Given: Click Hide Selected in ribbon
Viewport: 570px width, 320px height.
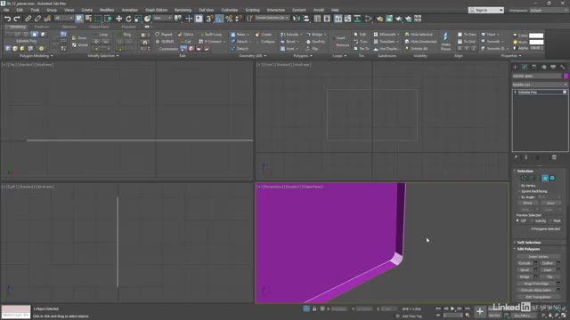Looking at the screenshot, I should tap(419, 34).
